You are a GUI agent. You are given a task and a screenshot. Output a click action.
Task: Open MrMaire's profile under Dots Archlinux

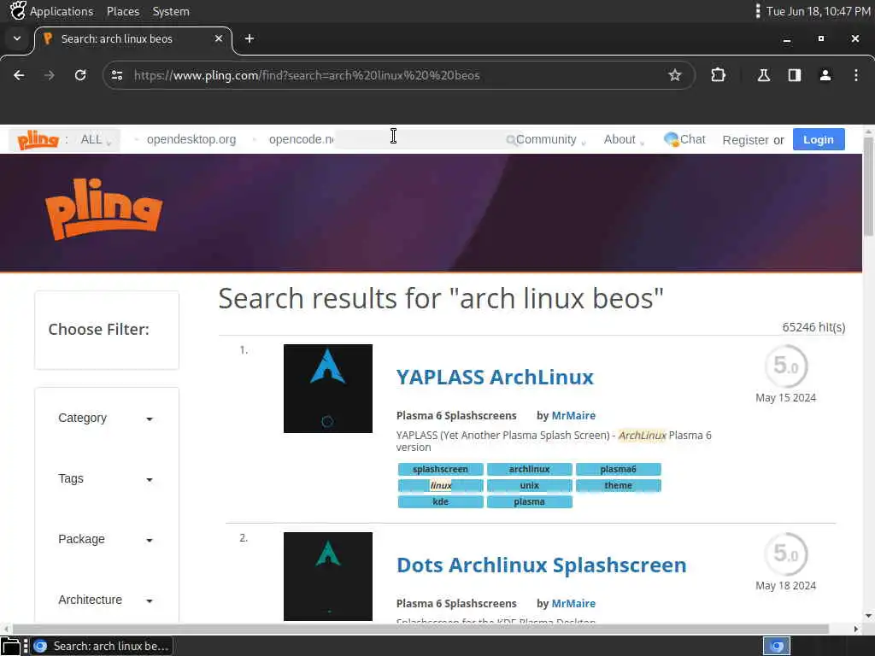point(573,604)
